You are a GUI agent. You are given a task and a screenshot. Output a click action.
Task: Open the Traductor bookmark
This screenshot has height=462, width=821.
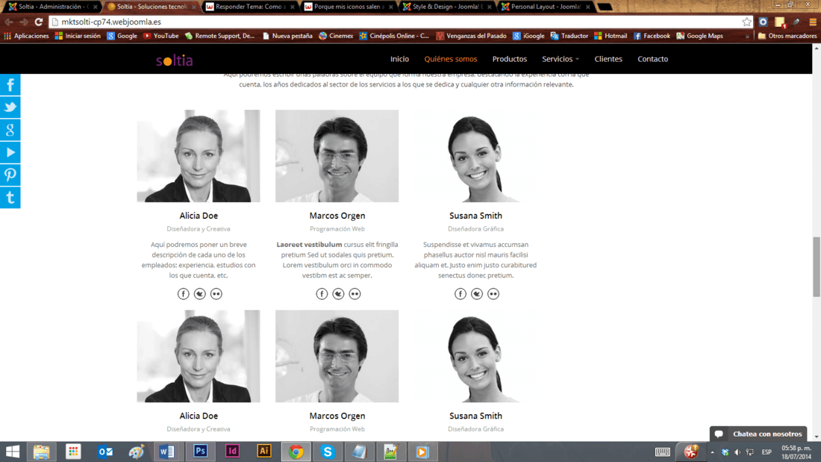(569, 36)
